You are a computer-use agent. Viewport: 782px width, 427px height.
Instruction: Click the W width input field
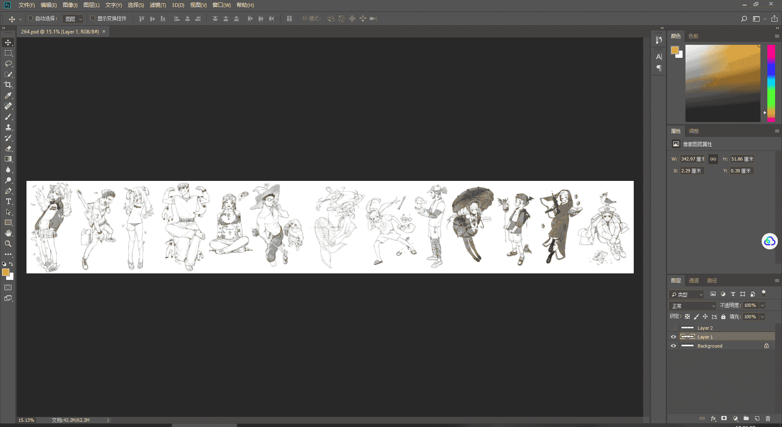(692, 159)
